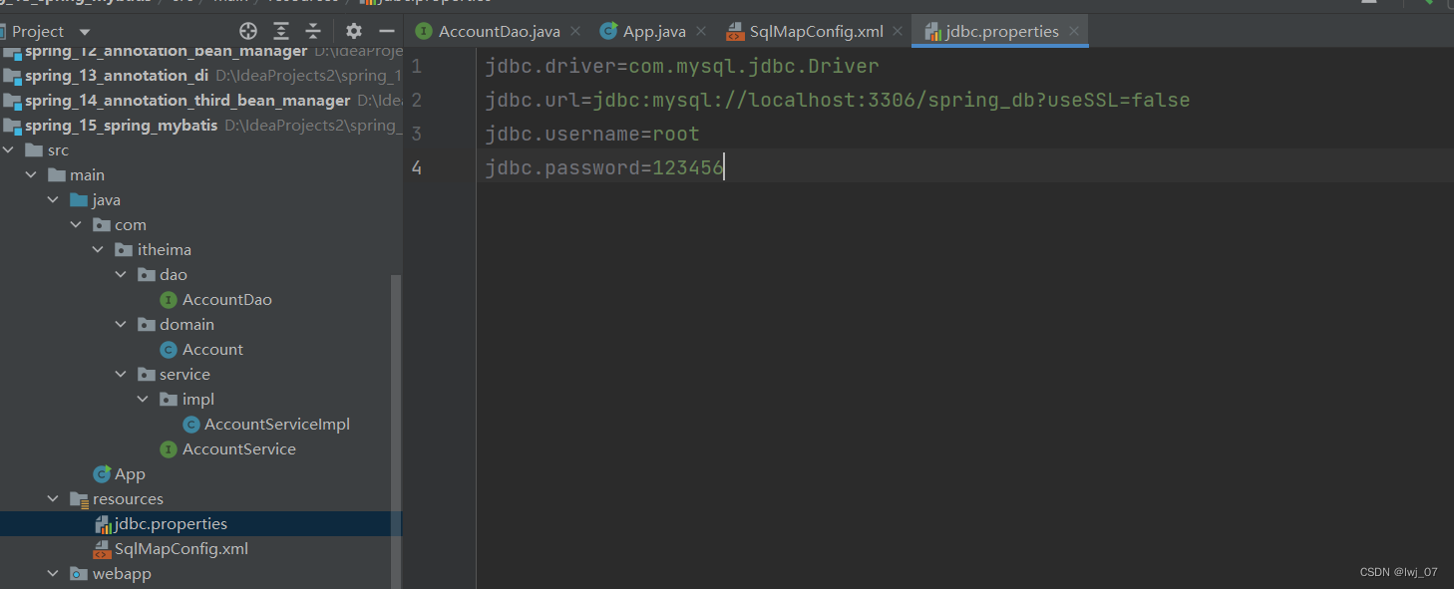Click line number 1 in gutter
The height and width of the screenshot is (589, 1454).
point(416,67)
